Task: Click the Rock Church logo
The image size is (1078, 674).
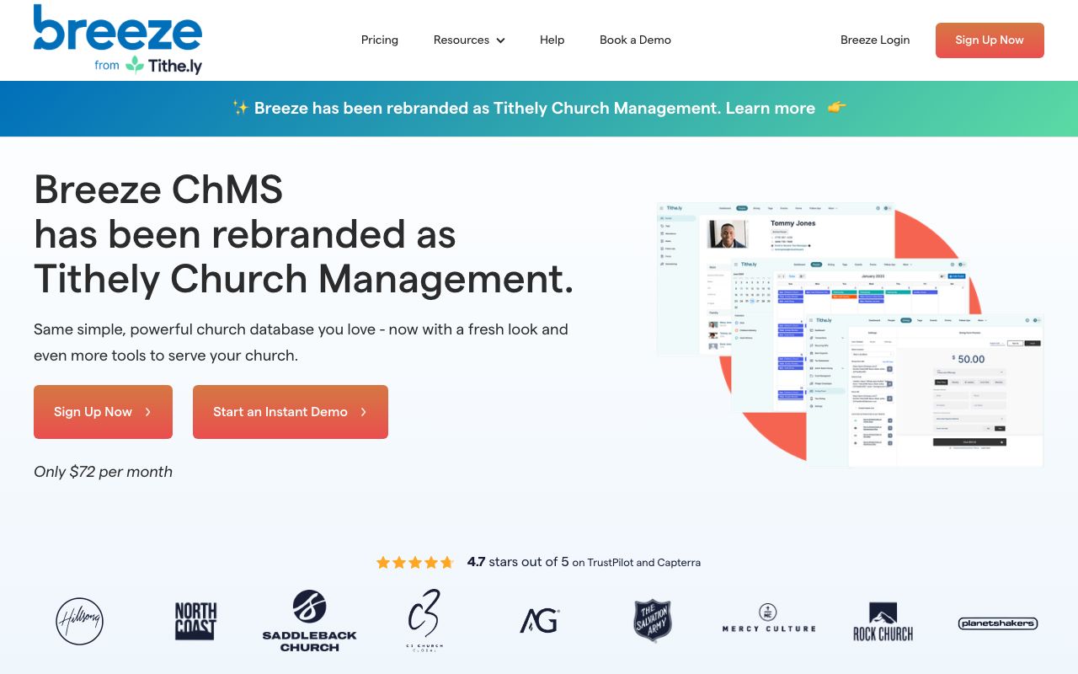Action: pos(883,621)
